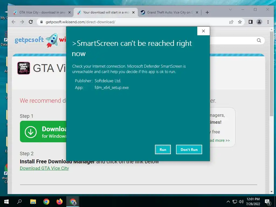This screenshot has height=207, width=276.
Task: Open Firefox from the taskbar
Action: click(x=60, y=202)
